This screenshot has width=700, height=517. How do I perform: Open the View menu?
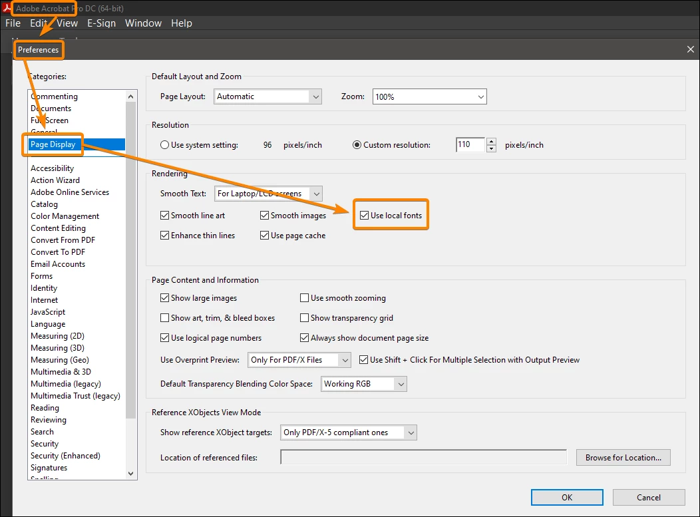click(67, 23)
